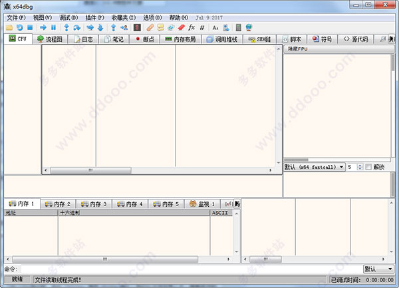Screen dimensions: 399x288
Task: Toggle the 解锁 checkbox
Action: point(368,167)
